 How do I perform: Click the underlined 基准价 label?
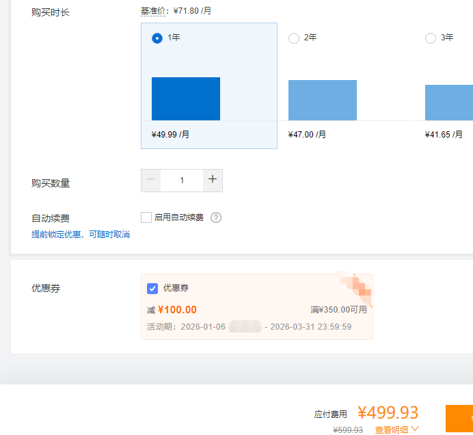pyautogui.click(x=154, y=11)
